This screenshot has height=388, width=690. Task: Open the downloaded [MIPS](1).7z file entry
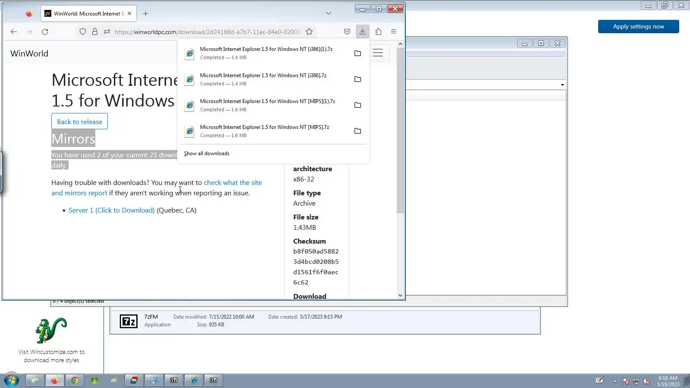(x=265, y=105)
